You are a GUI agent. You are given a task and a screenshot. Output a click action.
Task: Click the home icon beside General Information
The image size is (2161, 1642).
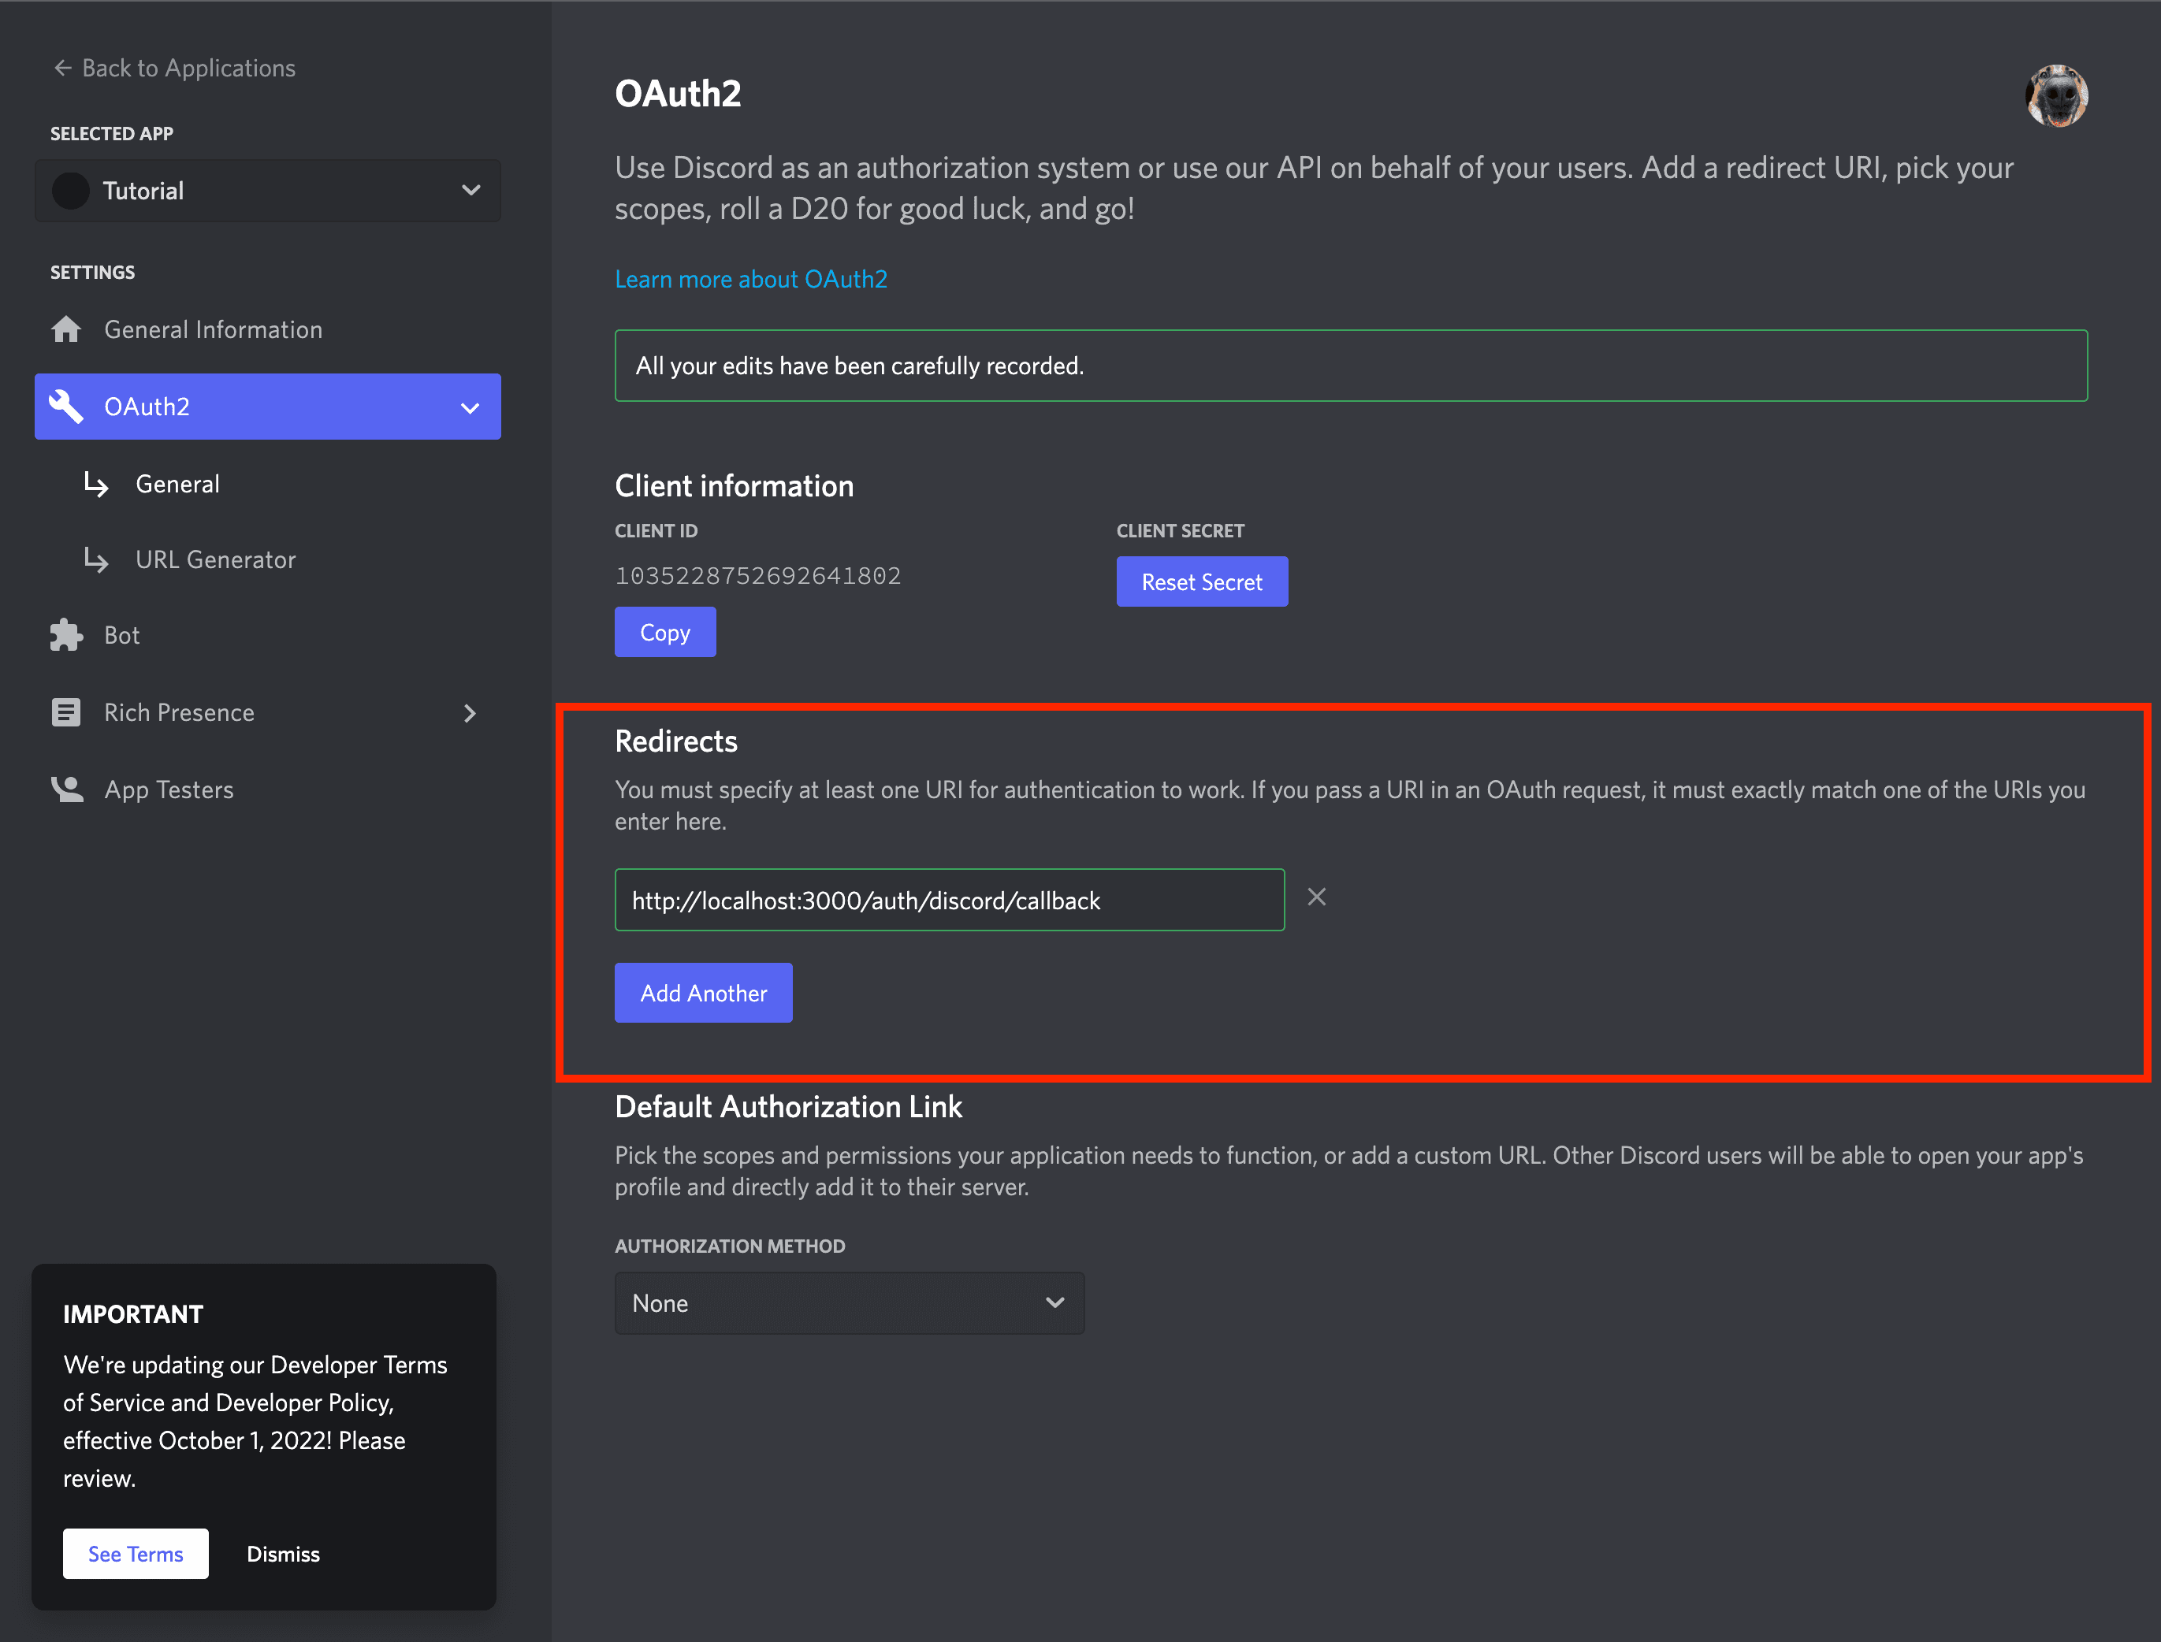[x=66, y=329]
